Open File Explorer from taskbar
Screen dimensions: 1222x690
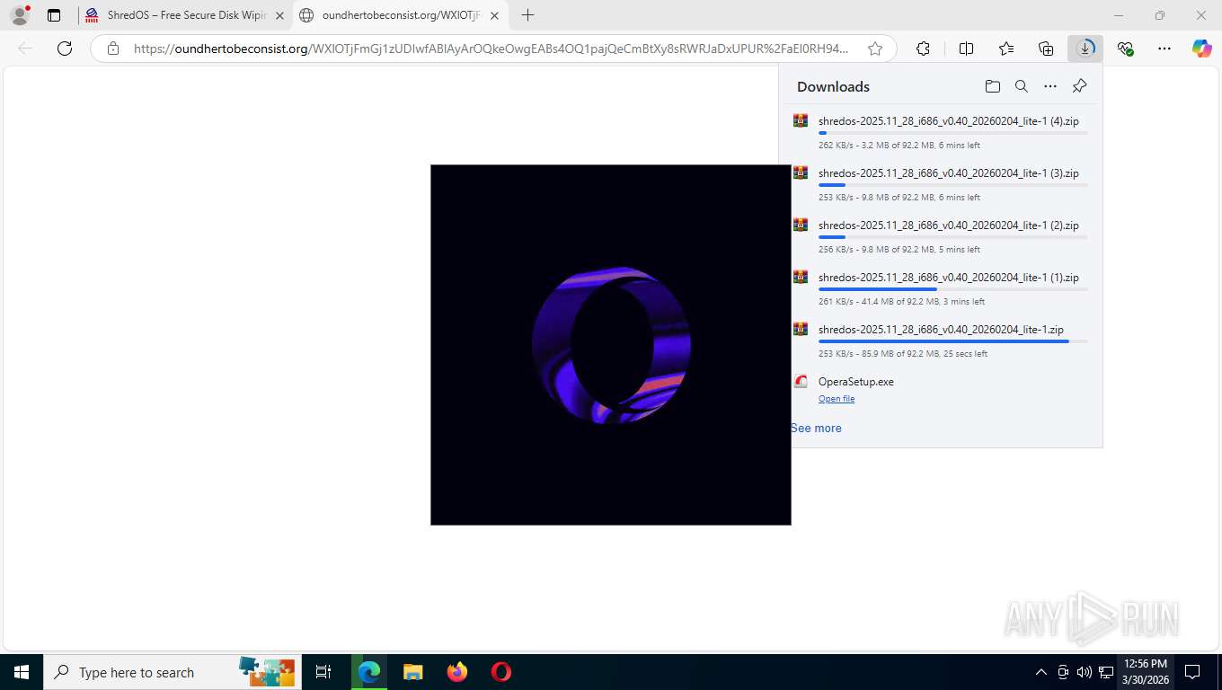[x=412, y=672]
